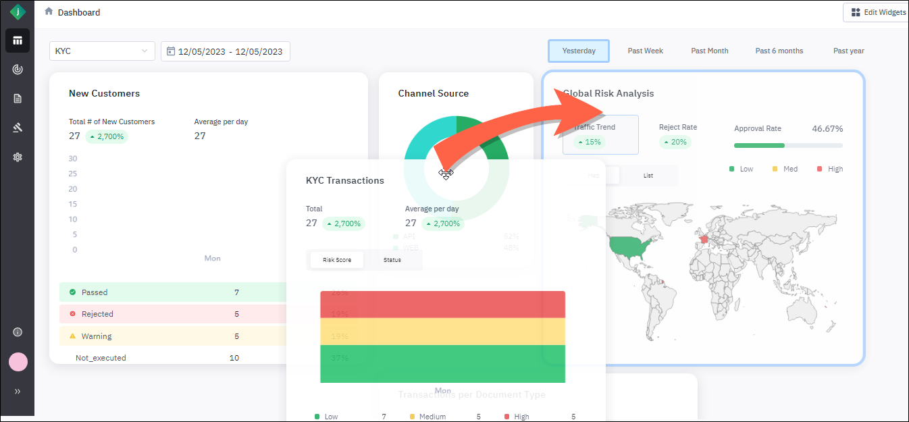Click the red High risk segment in bar chart
Viewport: 909px width, 422px height.
442,304
